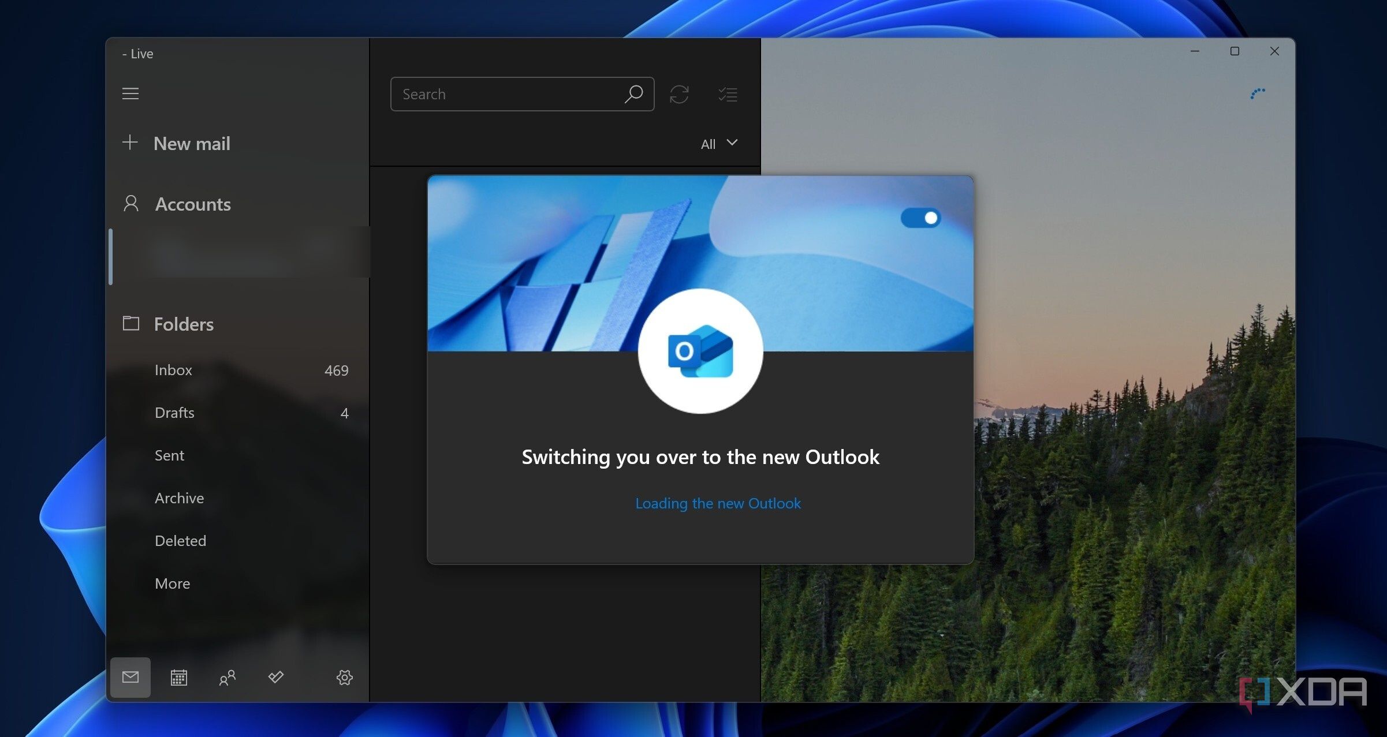This screenshot has height=737, width=1387.
Task: Open the Mail view icon
Action: coord(130,678)
